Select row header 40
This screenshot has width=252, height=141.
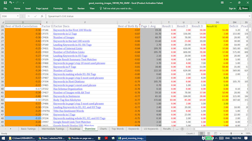3,89
